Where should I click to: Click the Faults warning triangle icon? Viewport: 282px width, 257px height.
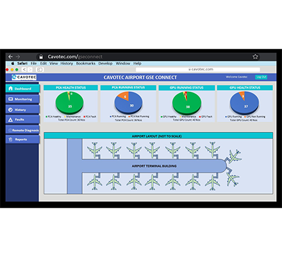click(x=10, y=120)
